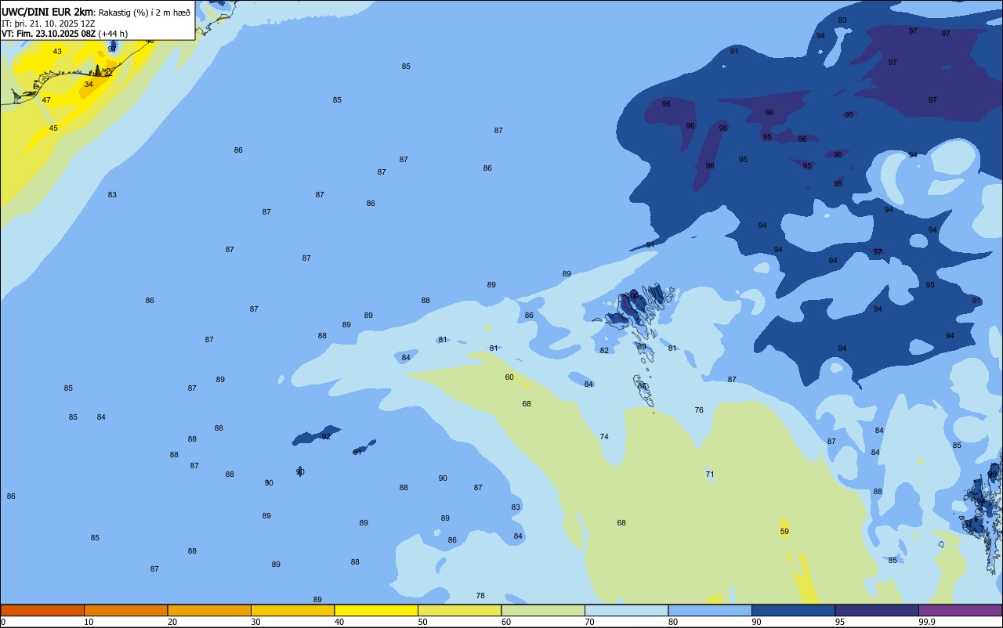Image resolution: width=1003 pixels, height=628 pixels.
Task: Pick the 95–99.9 navy legend swatch
Action: (877, 610)
